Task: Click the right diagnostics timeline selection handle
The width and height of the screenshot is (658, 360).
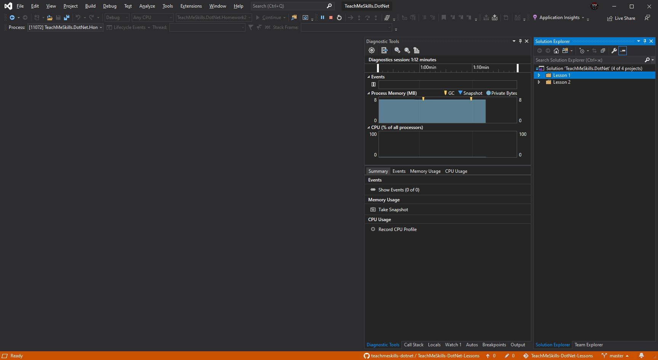Action: 517,68
